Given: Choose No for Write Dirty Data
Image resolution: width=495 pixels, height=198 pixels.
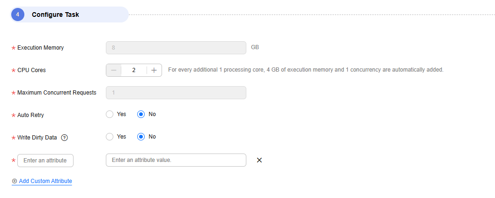Looking at the screenshot, I should coord(141,137).
